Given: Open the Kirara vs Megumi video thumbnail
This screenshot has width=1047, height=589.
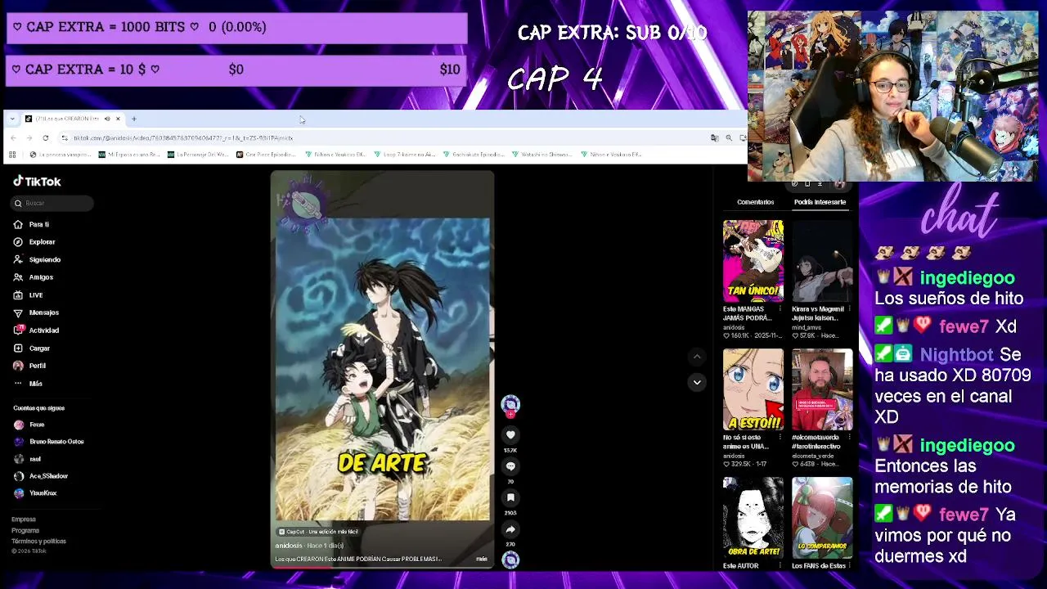Looking at the screenshot, I should [x=822, y=261].
